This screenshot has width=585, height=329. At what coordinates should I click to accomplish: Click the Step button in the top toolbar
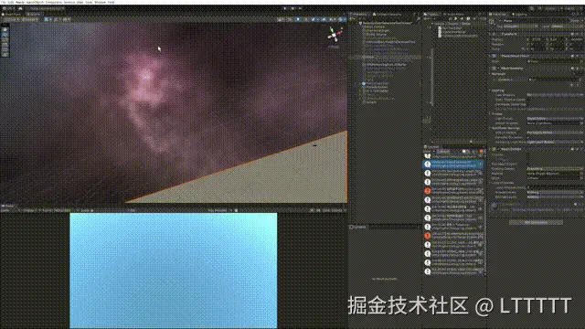(301, 8)
